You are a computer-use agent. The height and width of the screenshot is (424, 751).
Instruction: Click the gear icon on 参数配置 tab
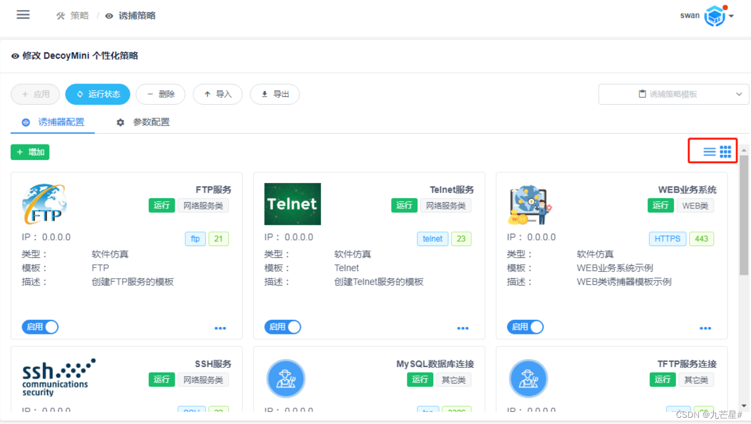coord(121,122)
